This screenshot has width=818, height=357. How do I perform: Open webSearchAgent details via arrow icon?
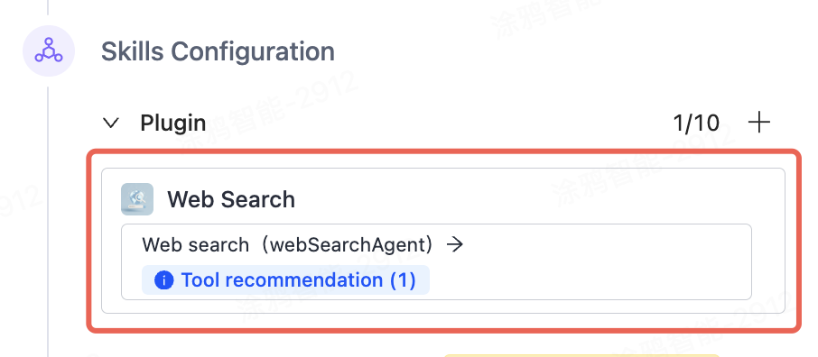click(x=455, y=244)
